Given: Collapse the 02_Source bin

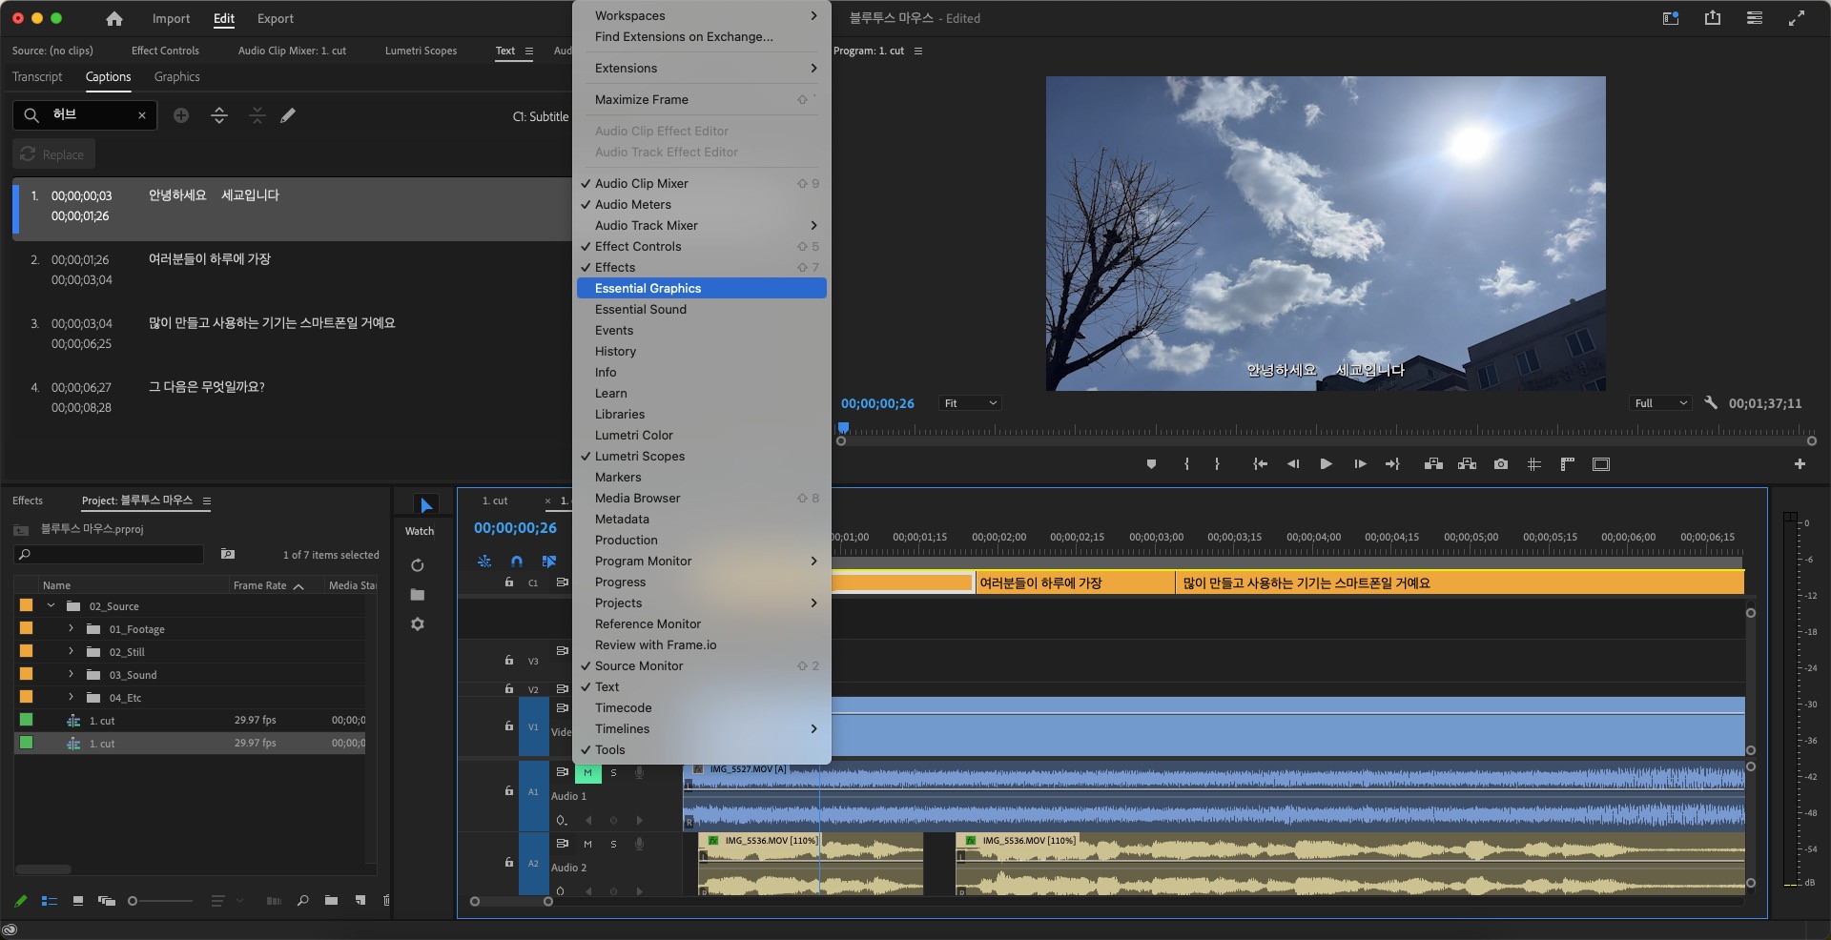Looking at the screenshot, I should 51,605.
